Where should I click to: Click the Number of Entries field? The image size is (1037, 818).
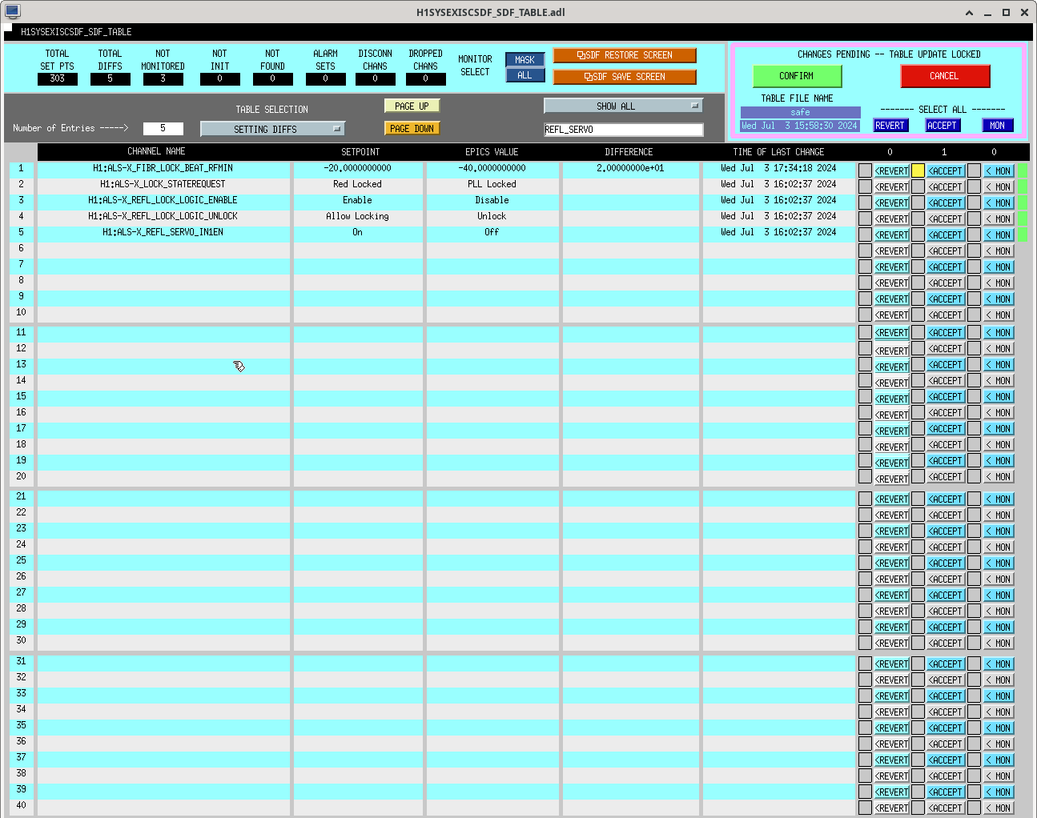coord(163,128)
